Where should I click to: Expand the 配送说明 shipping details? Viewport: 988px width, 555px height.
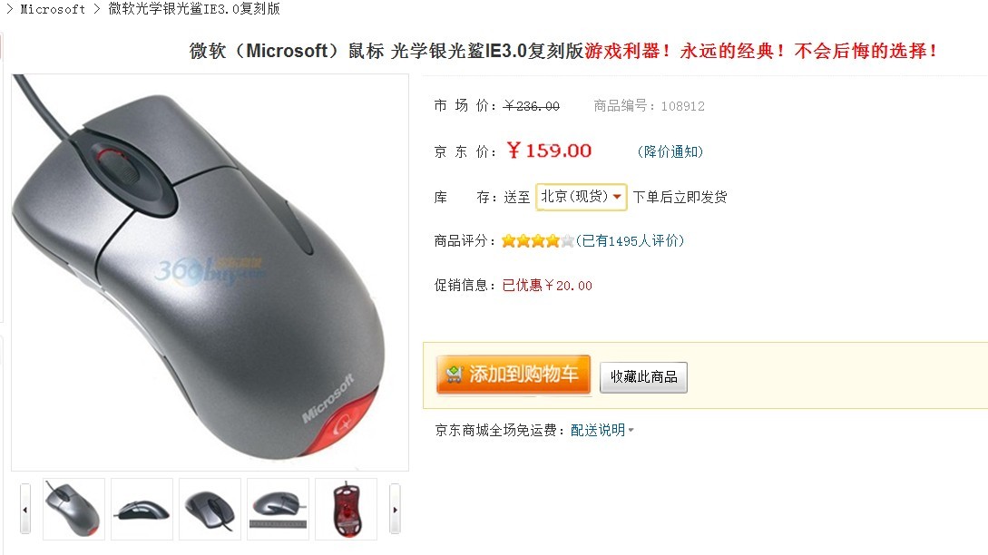click(x=602, y=430)
